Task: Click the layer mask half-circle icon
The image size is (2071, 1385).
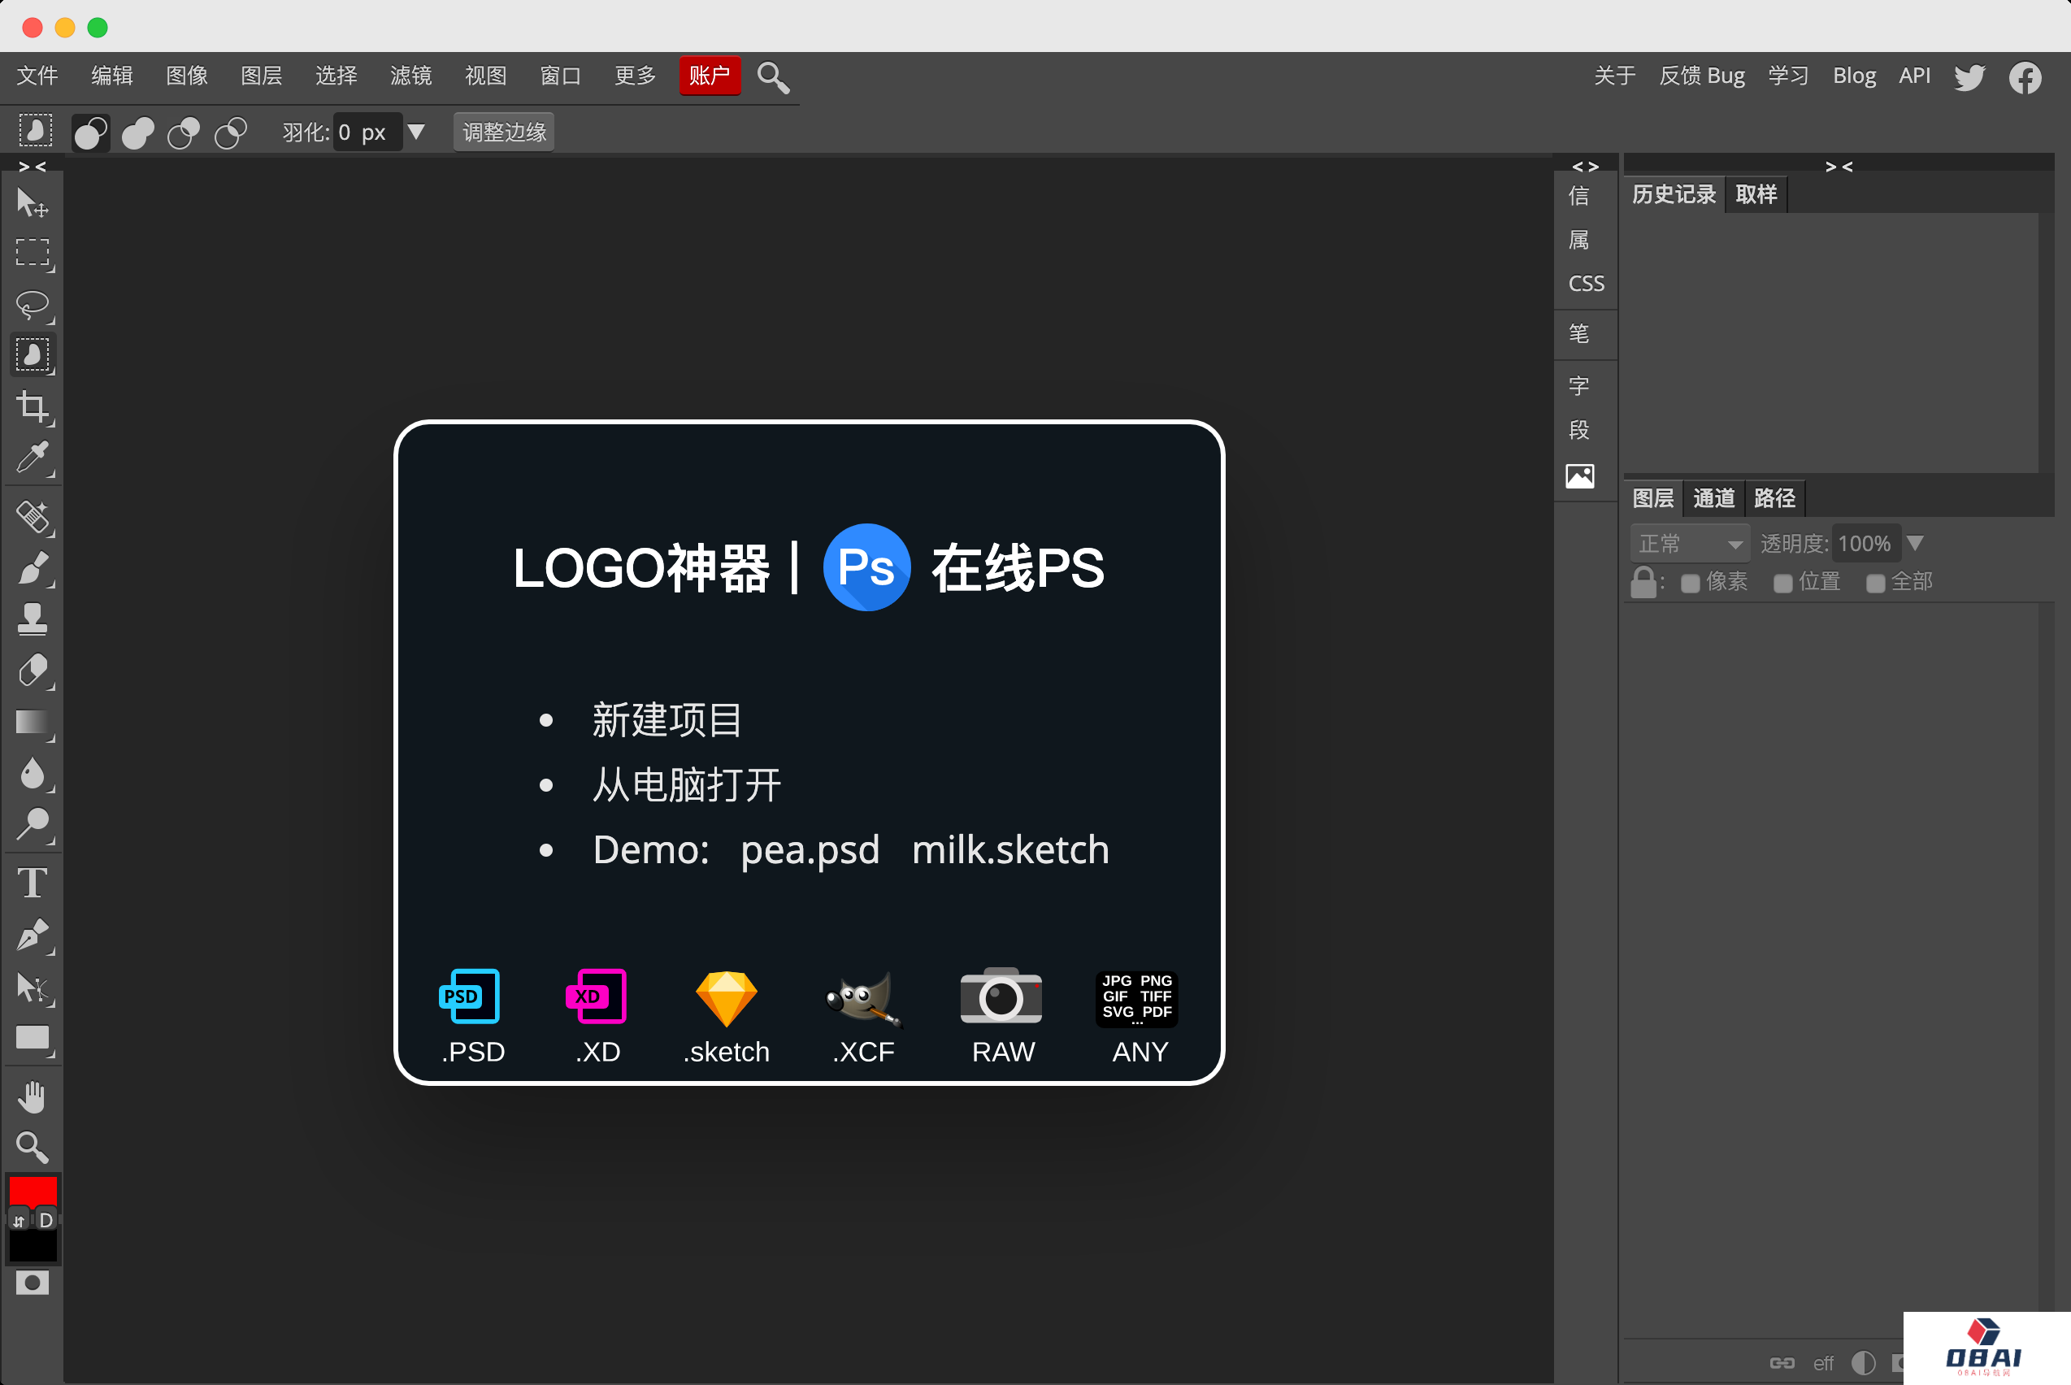Action: [x=1863, y=1363]
